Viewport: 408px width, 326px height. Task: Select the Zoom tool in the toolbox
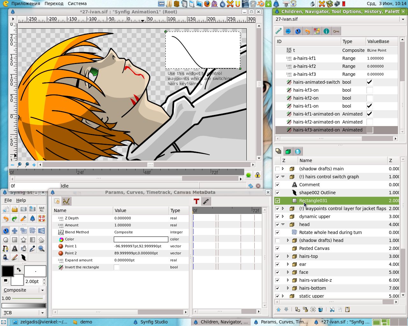pos(41,249)
